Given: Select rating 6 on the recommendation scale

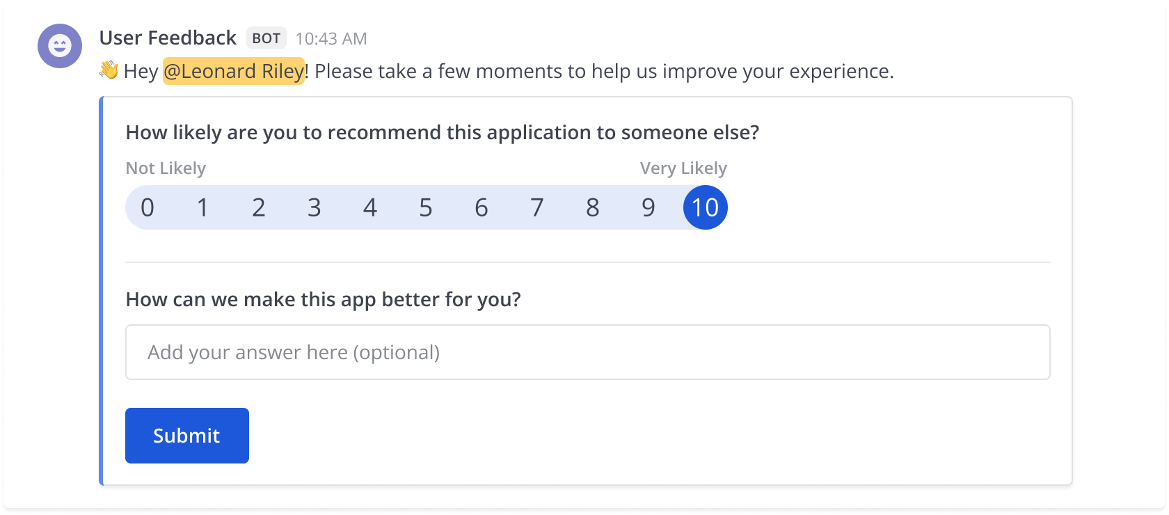Looking at the screenshot, I should (482, 207).
